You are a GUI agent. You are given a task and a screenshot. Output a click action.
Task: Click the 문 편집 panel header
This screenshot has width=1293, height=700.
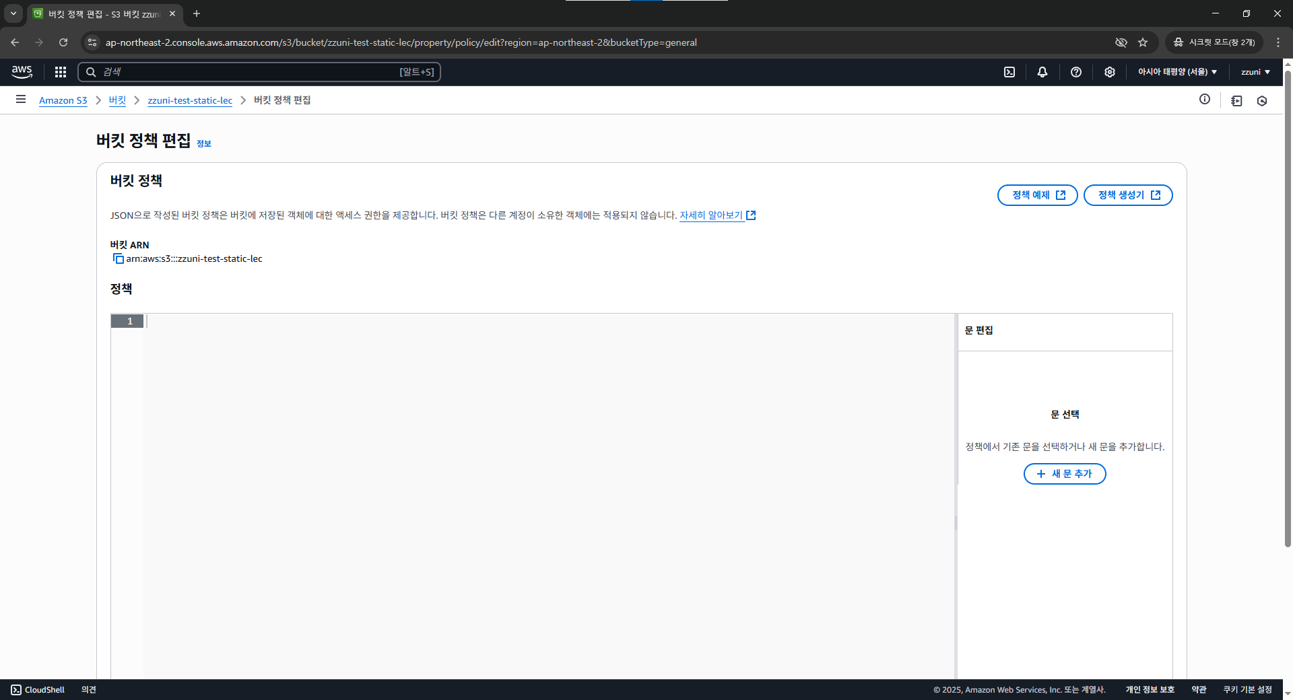[979, 330]
